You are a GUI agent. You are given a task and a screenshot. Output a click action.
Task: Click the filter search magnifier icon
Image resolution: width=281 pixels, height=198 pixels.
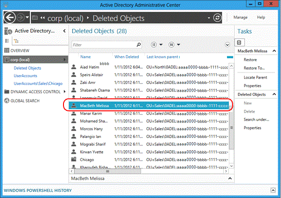point(138,45)
